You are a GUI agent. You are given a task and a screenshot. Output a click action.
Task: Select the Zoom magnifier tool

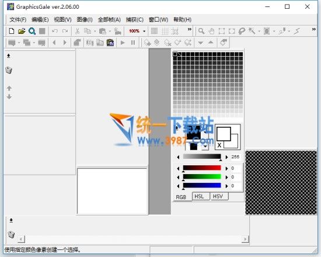tap(201, 31)
